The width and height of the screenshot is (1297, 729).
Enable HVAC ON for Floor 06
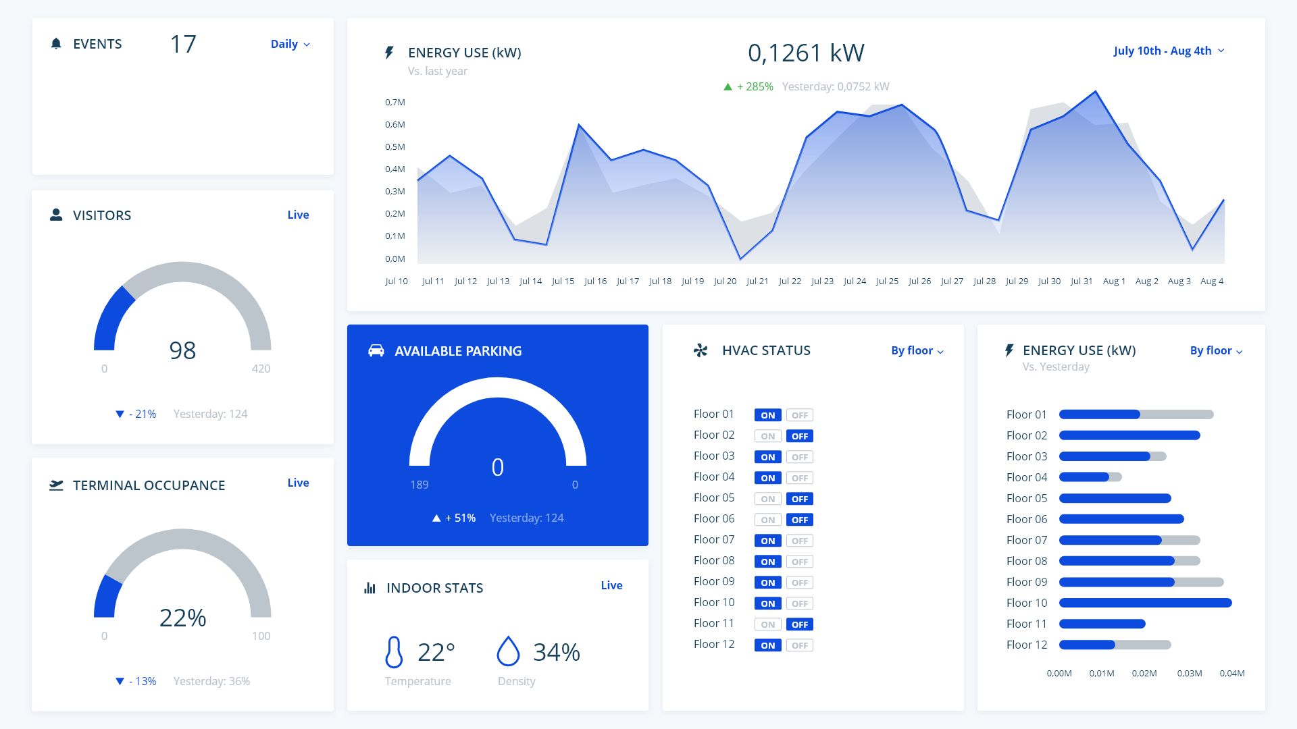[768, 520]
